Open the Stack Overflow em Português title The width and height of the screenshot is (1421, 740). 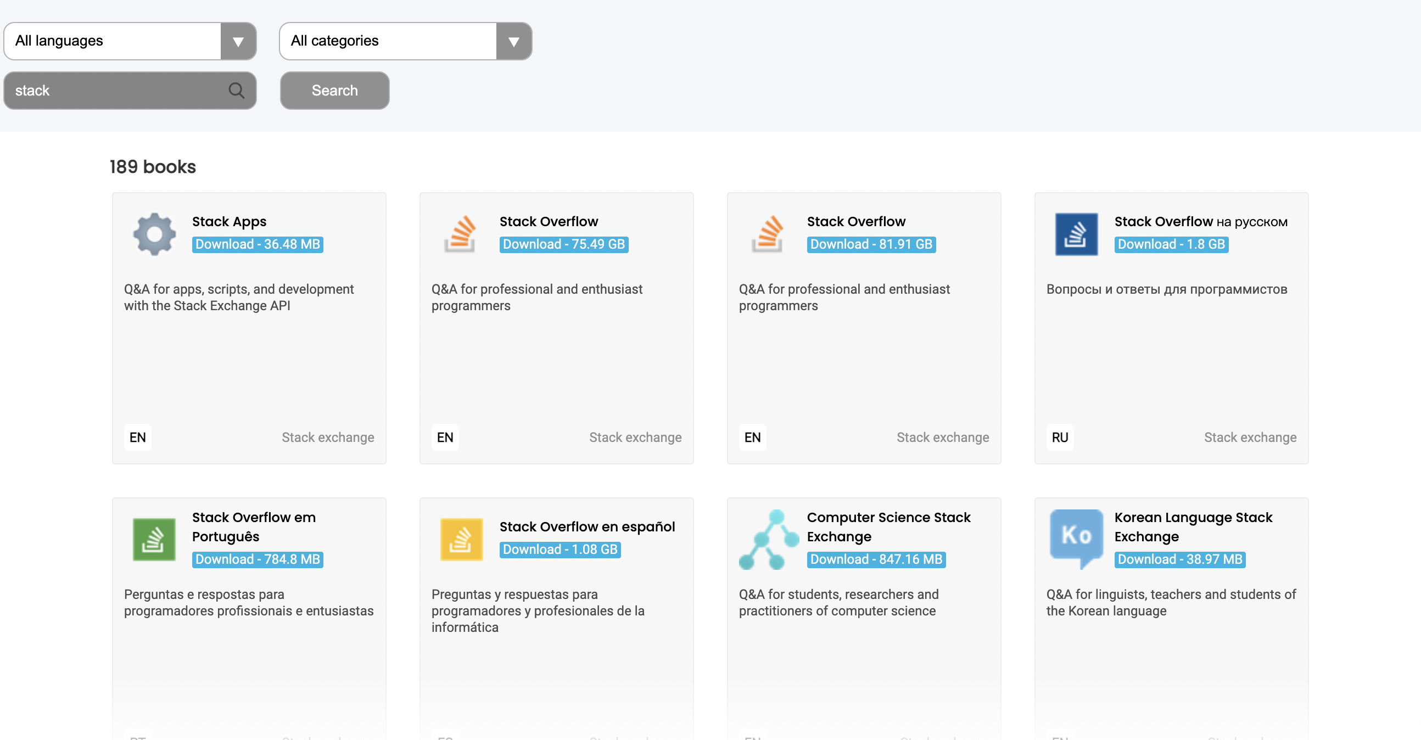click(254, 527)
